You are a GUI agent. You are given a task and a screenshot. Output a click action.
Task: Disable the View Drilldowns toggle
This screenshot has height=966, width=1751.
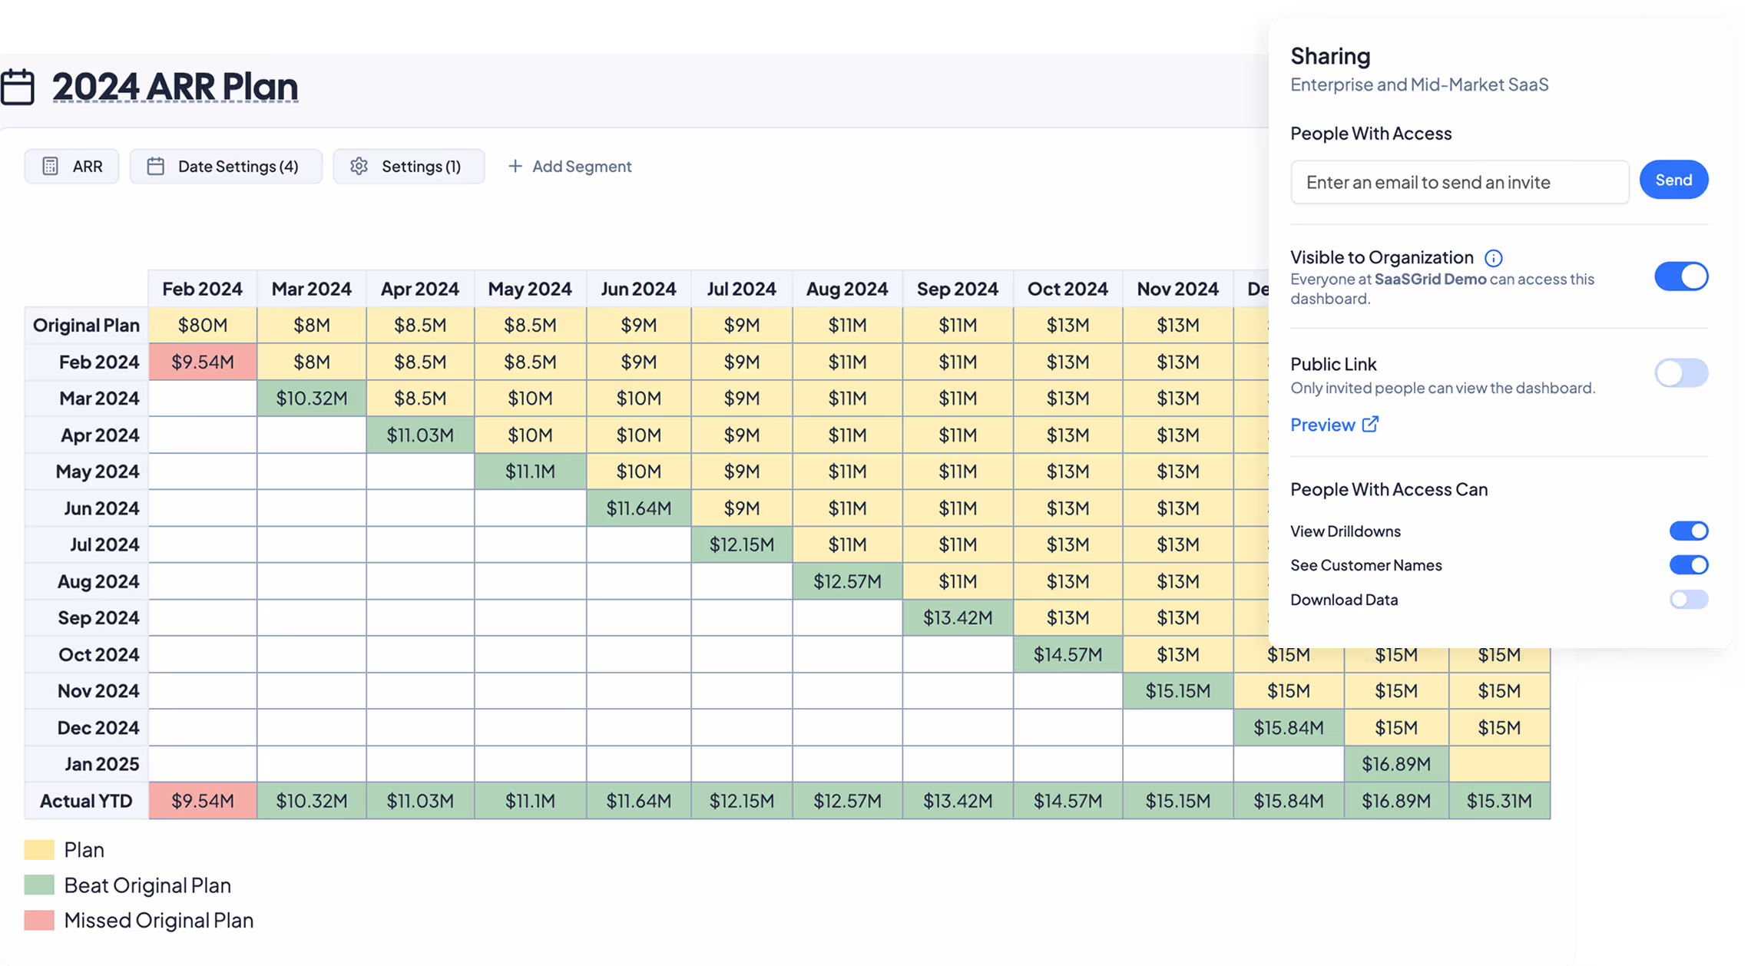coord(1688,531)
